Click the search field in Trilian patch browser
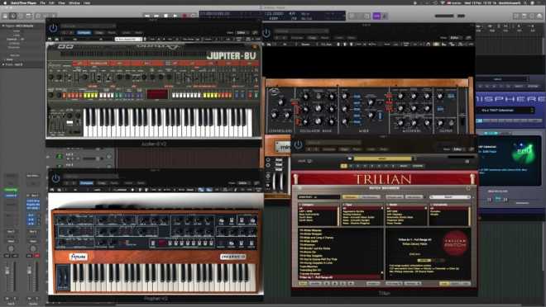 (450, 197)
